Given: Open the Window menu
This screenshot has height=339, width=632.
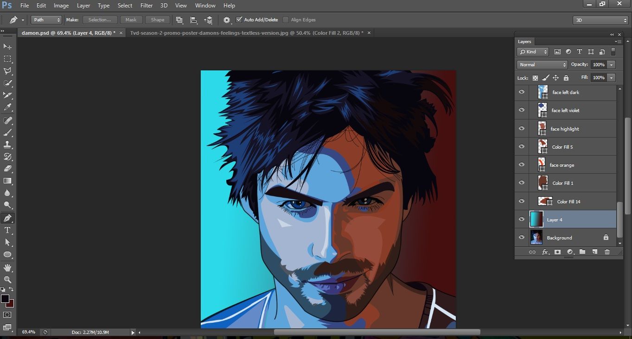Looking at the screenshot, I should coord(205,6).
